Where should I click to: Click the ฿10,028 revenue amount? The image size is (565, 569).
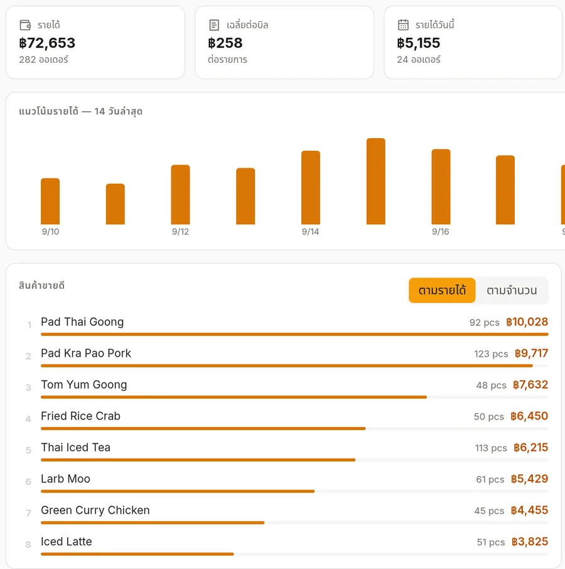point(527,322)
